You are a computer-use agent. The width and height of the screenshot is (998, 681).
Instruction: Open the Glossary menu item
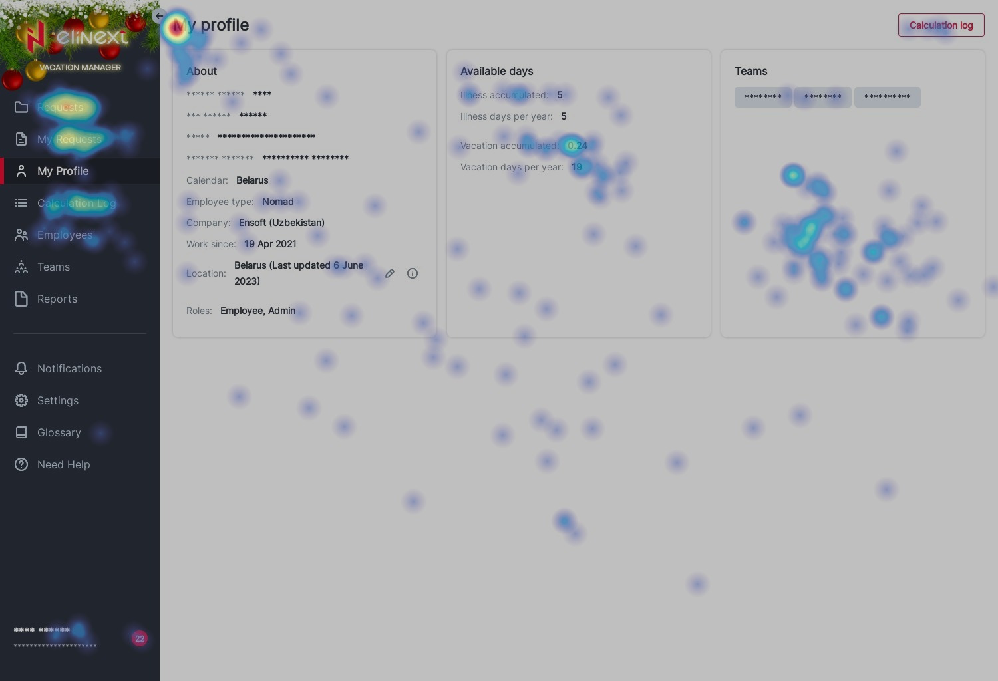point(59,432)
